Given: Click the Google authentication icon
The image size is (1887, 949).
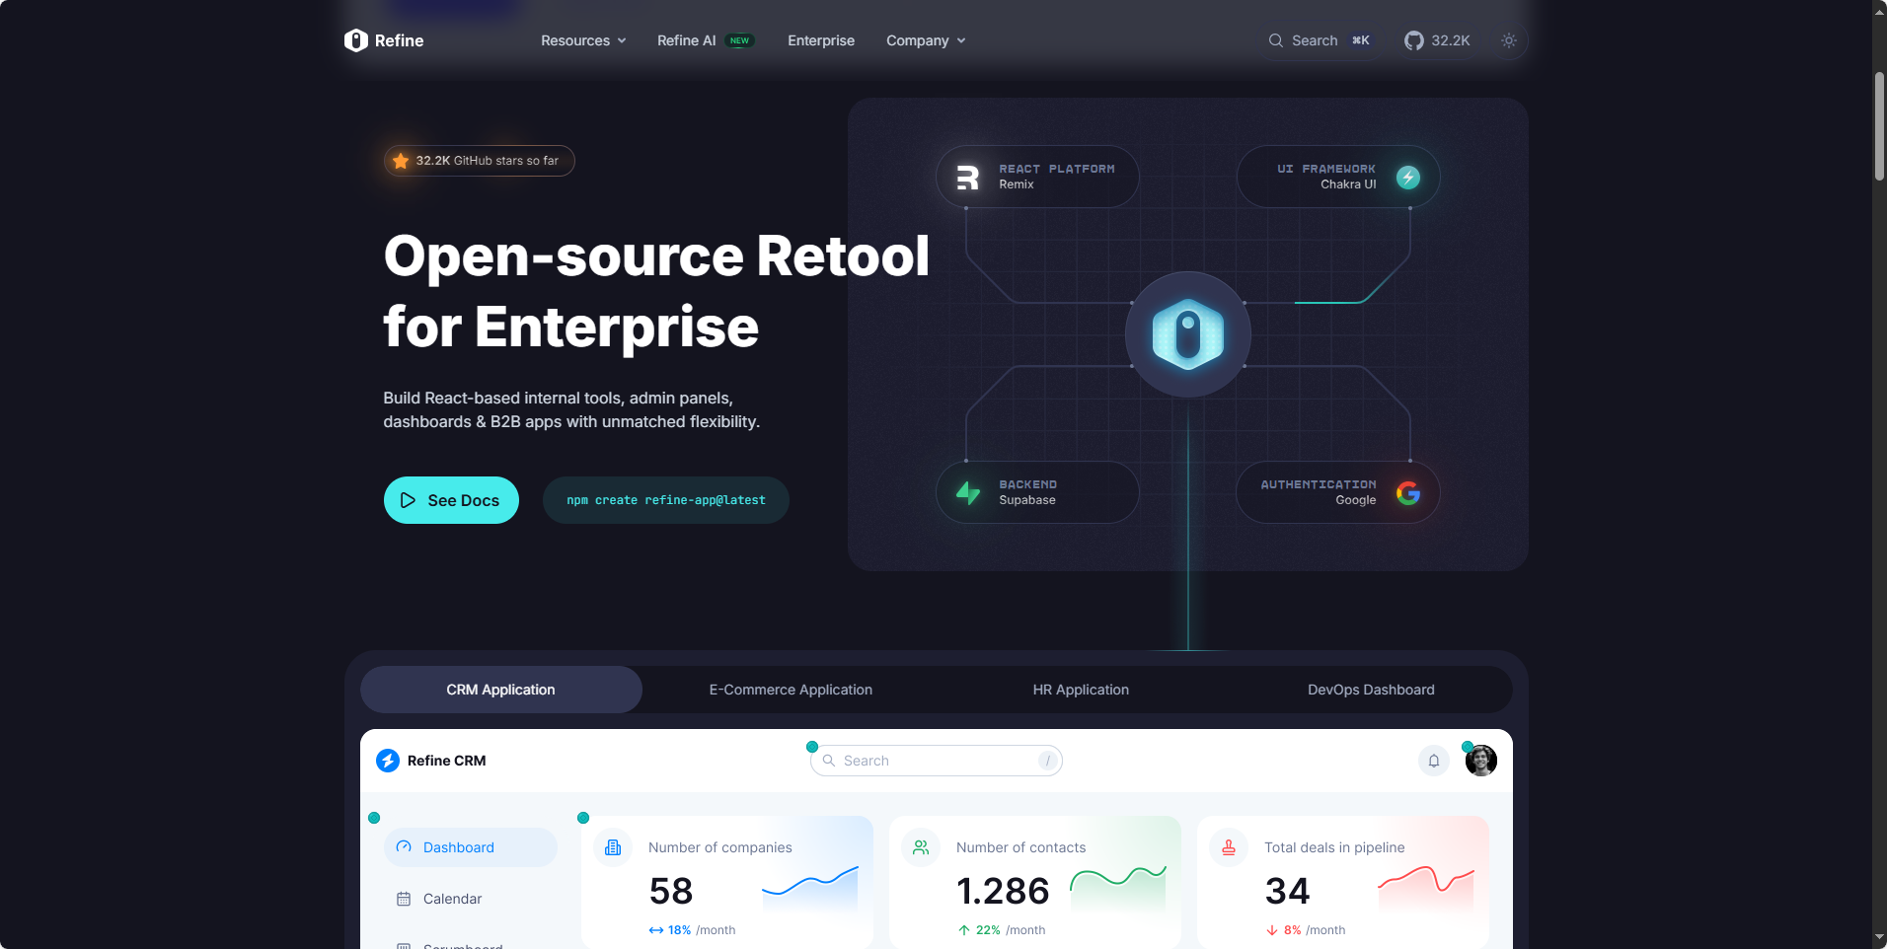Looking at the screenshot, I should click(x=1408, y=492).
